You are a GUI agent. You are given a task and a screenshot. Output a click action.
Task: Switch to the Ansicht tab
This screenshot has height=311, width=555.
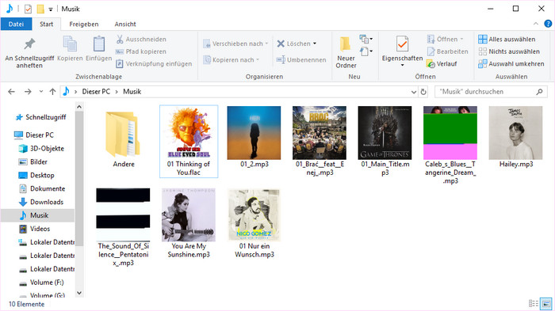125,24
